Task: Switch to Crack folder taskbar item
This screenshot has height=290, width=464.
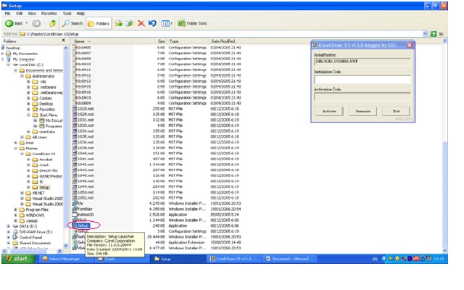Action: pos(121,259)
